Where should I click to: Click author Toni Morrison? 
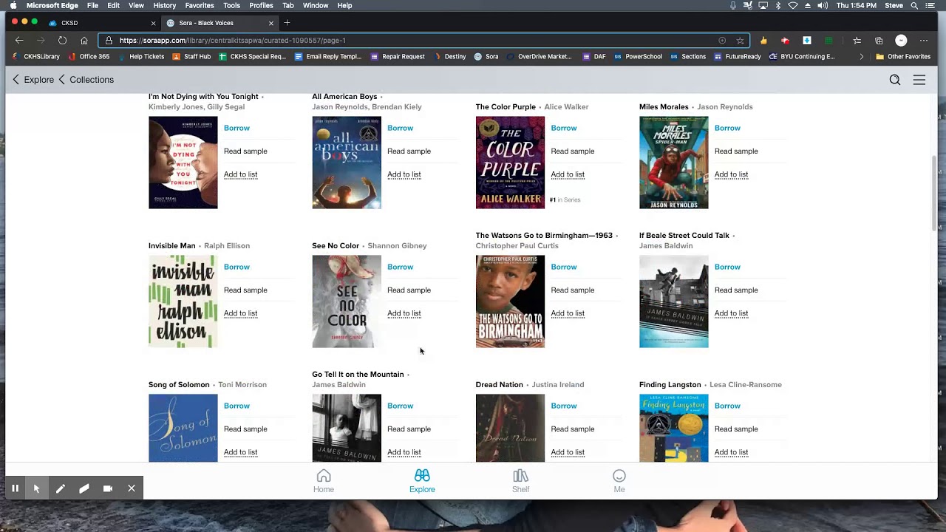click(242, 385)
